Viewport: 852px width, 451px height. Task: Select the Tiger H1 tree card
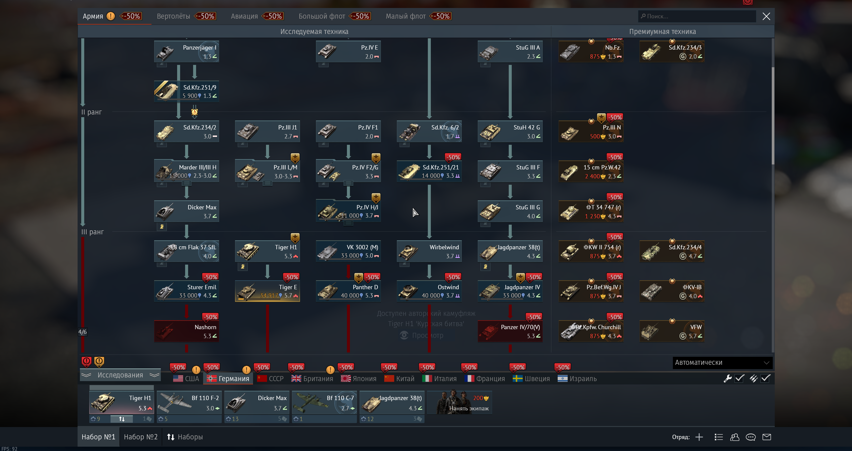pyautogui.click(x=267, y=251)
